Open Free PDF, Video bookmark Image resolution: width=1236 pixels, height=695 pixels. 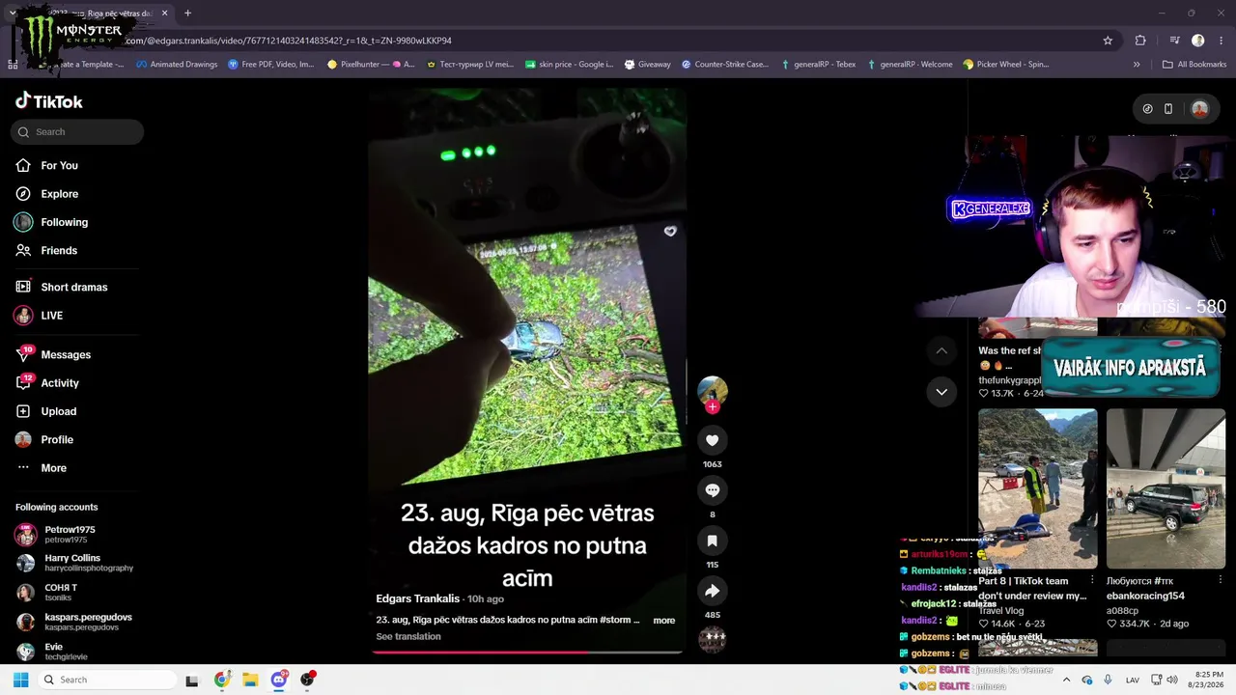tap(271, 65)
